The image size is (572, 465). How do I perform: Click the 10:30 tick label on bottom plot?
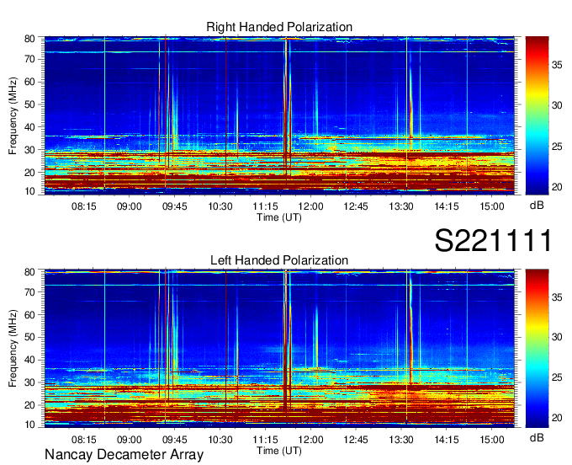click(x=220, y=440)
